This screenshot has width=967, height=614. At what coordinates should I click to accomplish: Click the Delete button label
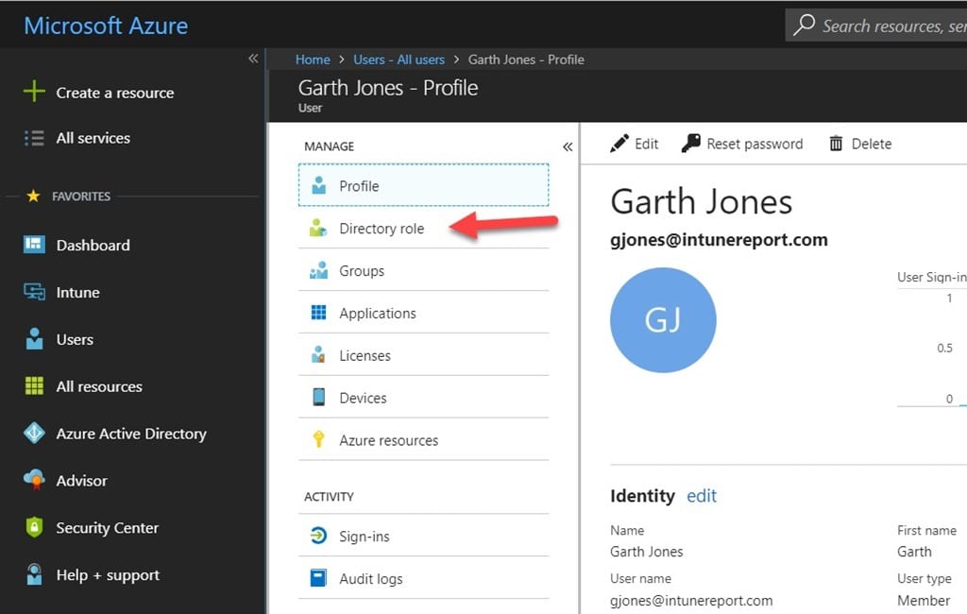(872, 144)
